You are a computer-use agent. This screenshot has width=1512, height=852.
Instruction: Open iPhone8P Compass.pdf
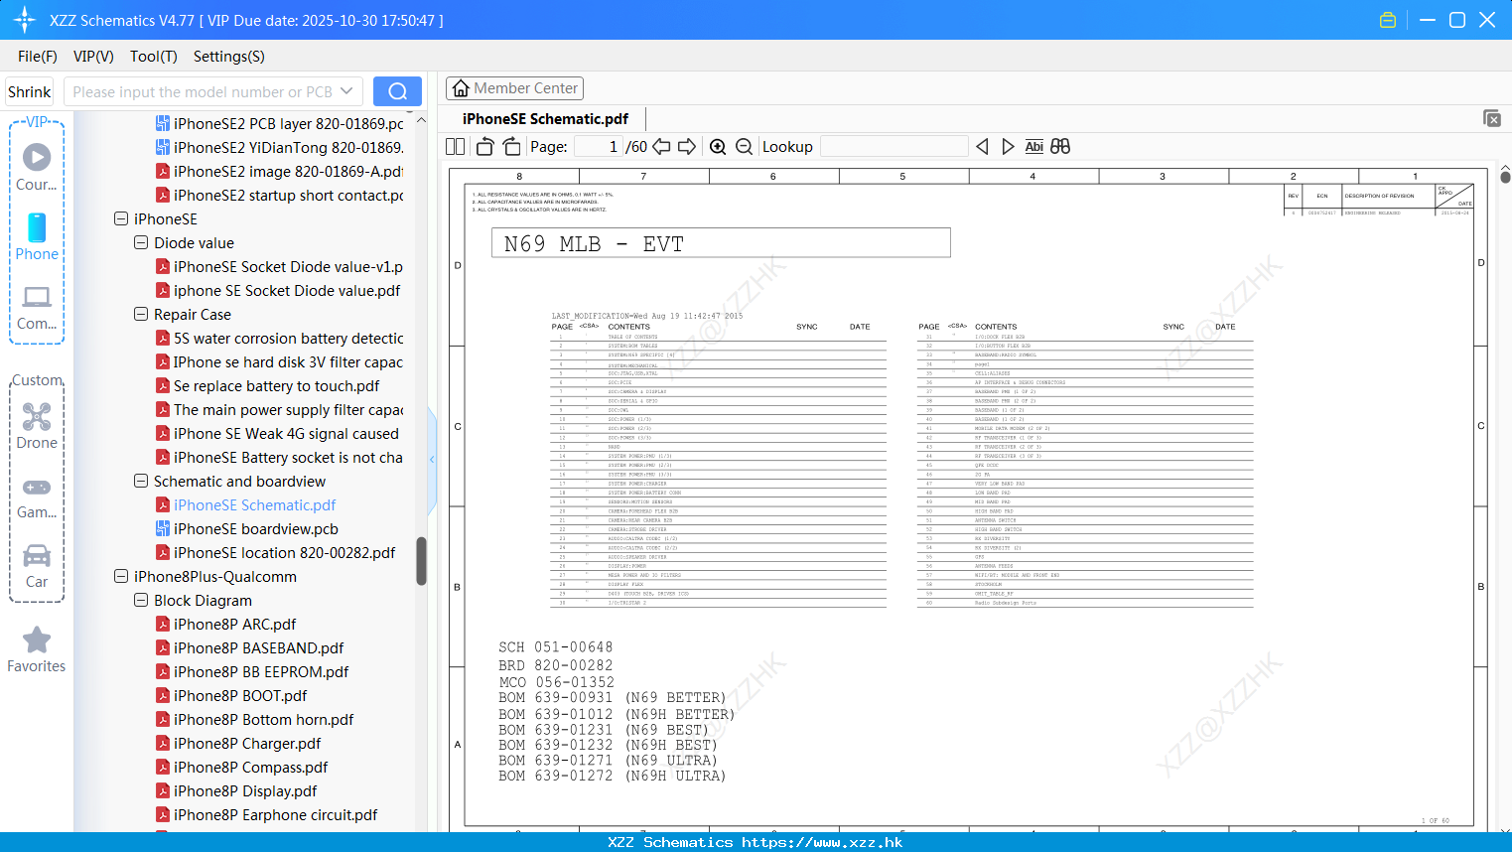tap(250, 767)
